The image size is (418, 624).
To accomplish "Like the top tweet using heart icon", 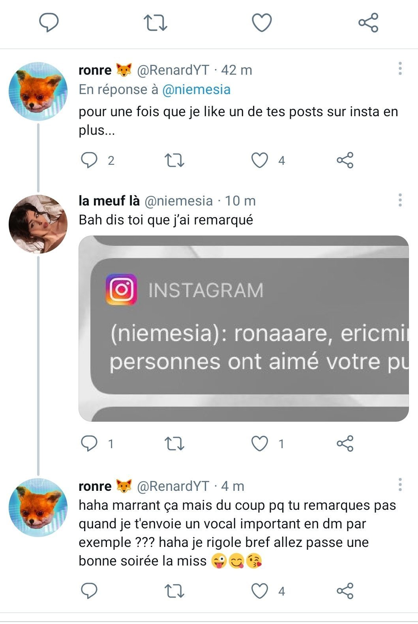I will 262,23.
